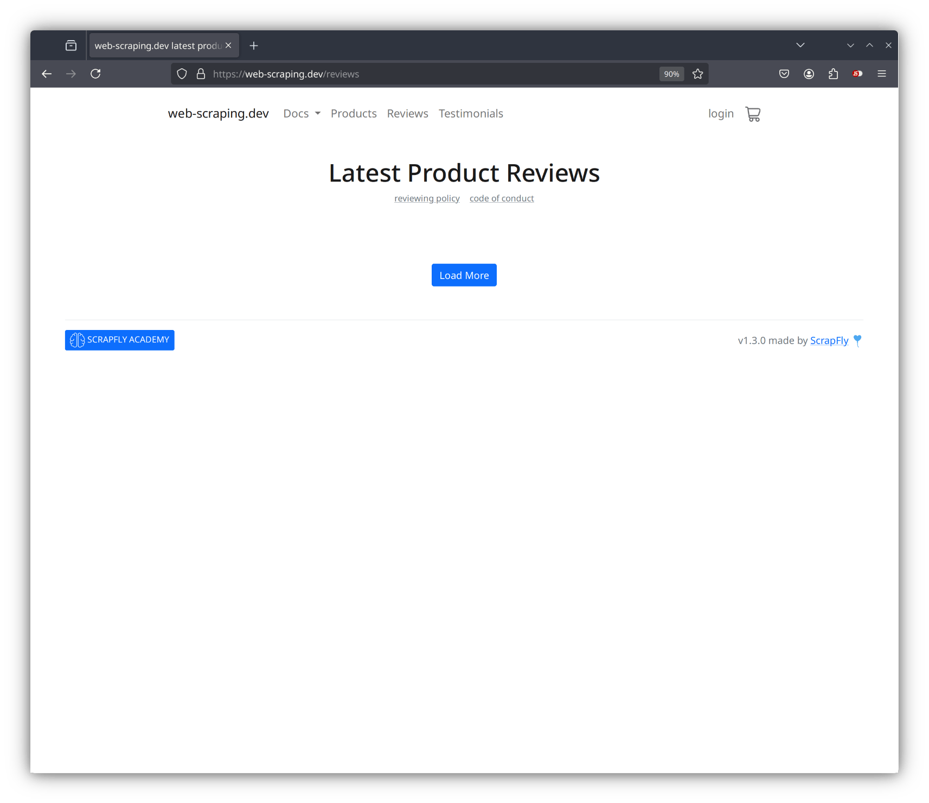Image resolution: width=929 pixels, height=803 pixels.
Task: Switch to the Reviews nav item
Action: pyautogui.click(x=407, y=113)
